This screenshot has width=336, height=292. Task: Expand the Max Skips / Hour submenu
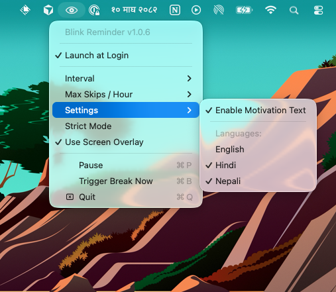point(126,94)
